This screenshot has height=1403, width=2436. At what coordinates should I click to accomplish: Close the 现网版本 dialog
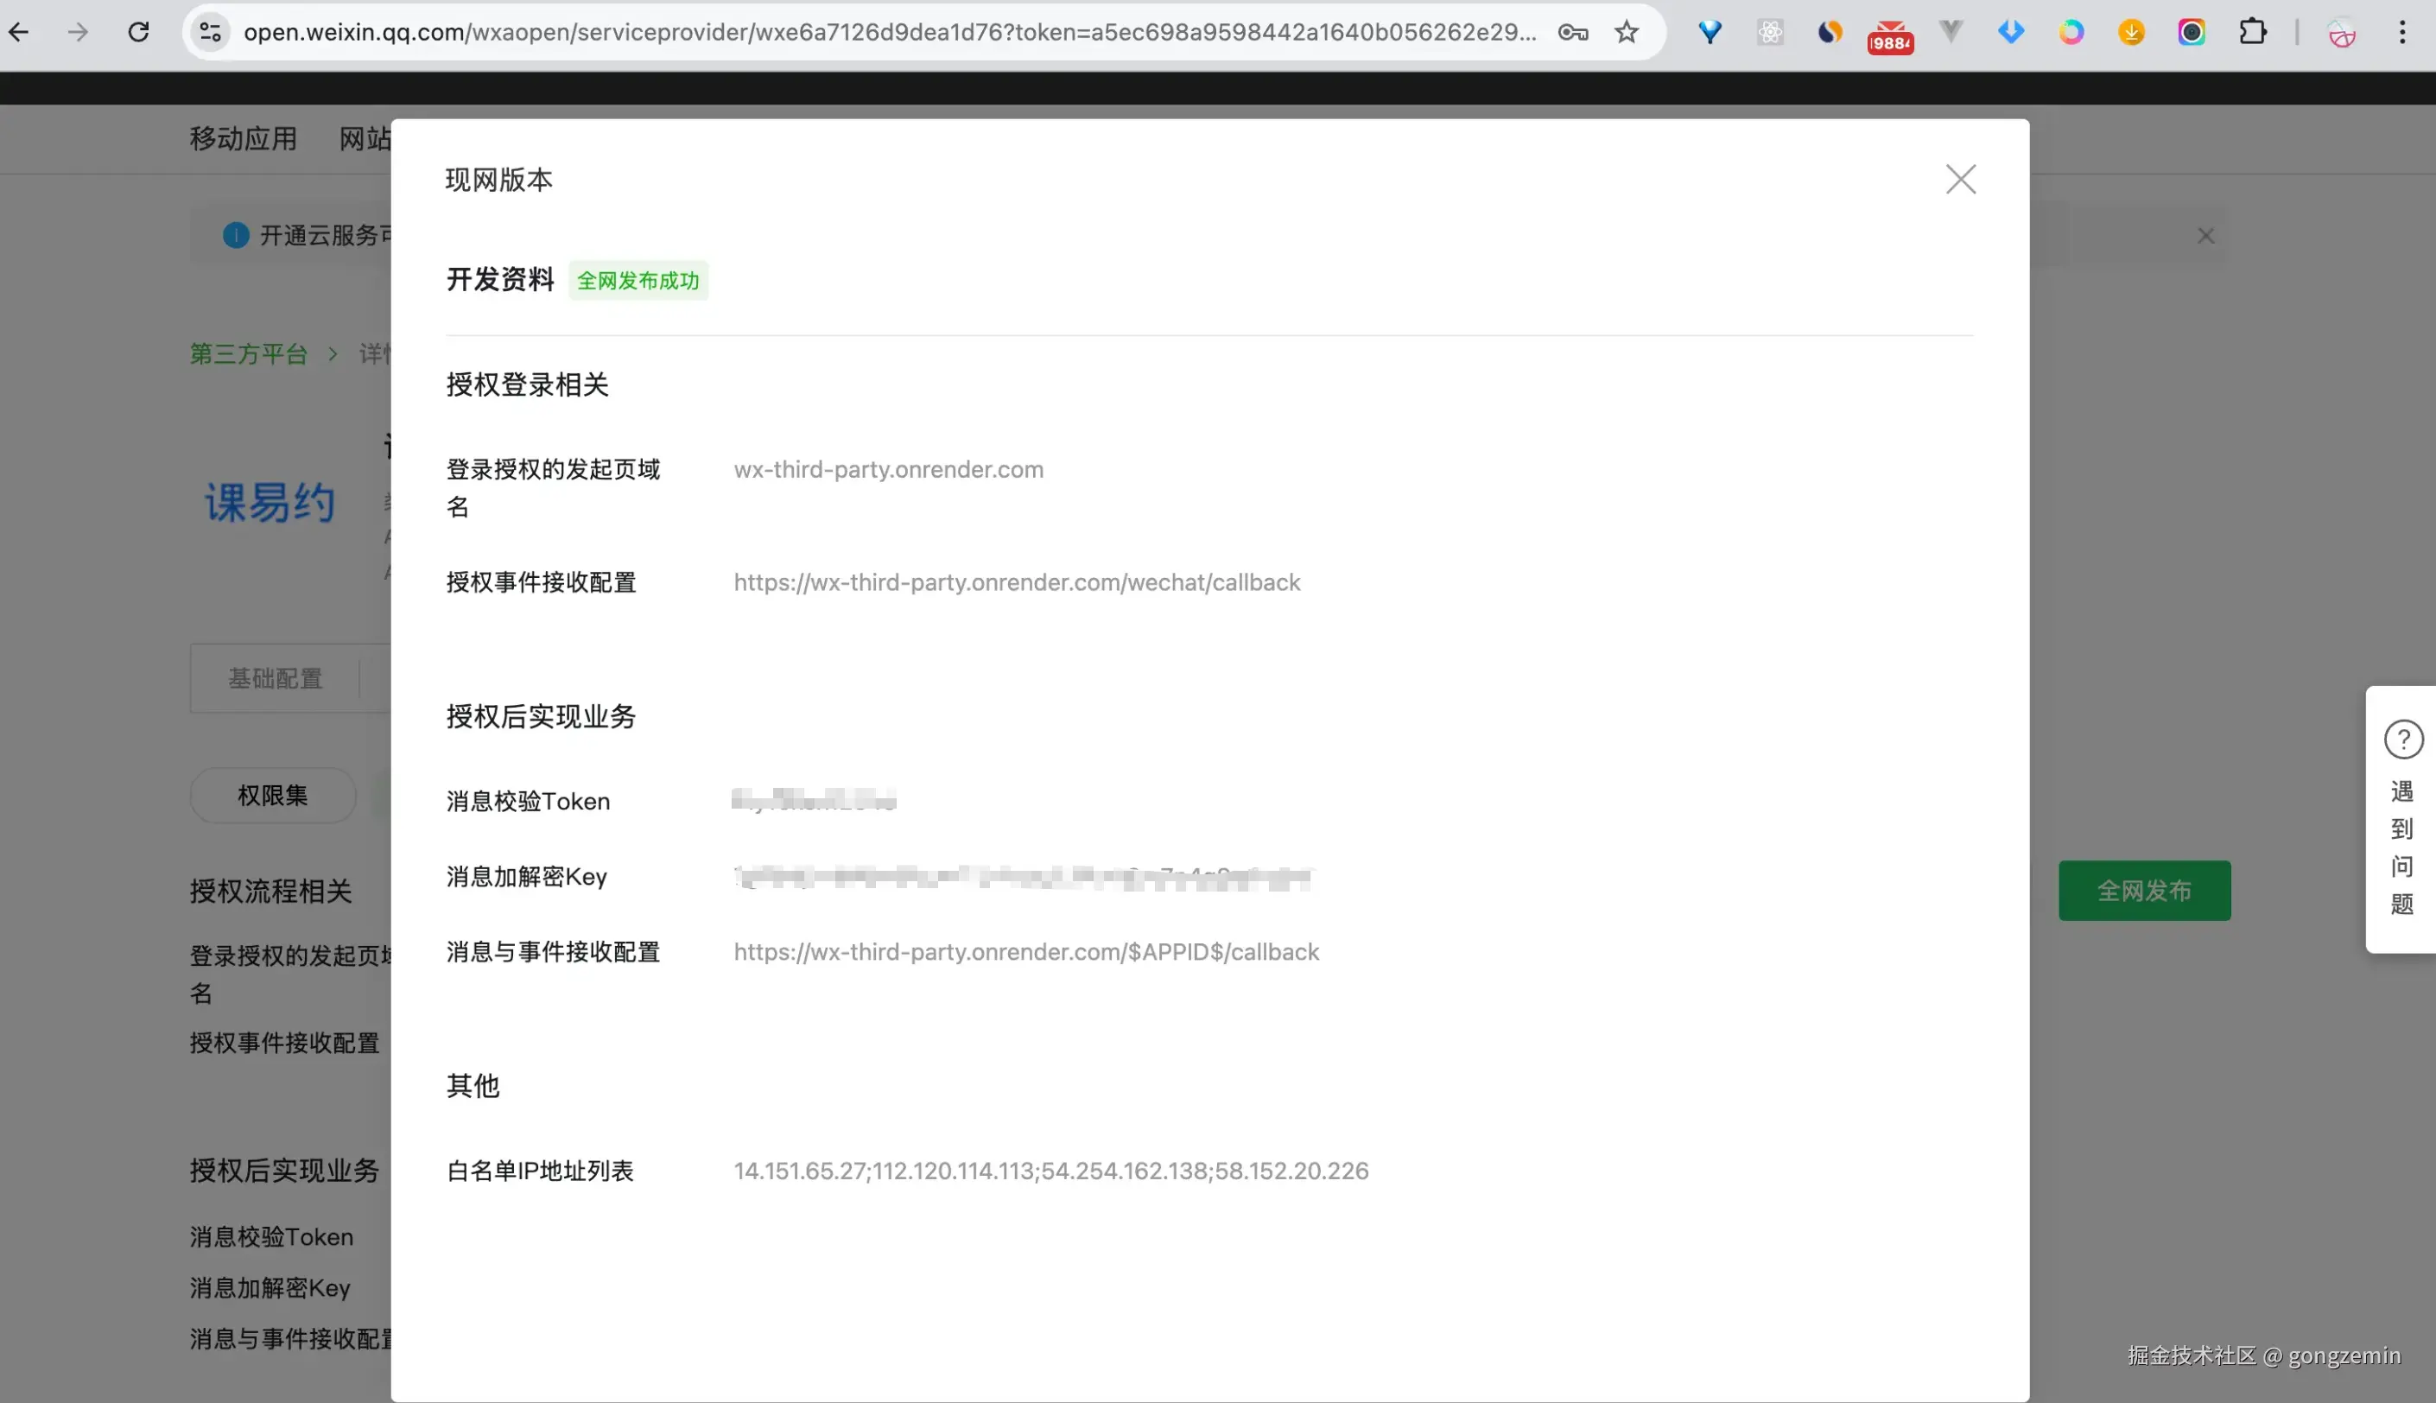click(1960, 179)
